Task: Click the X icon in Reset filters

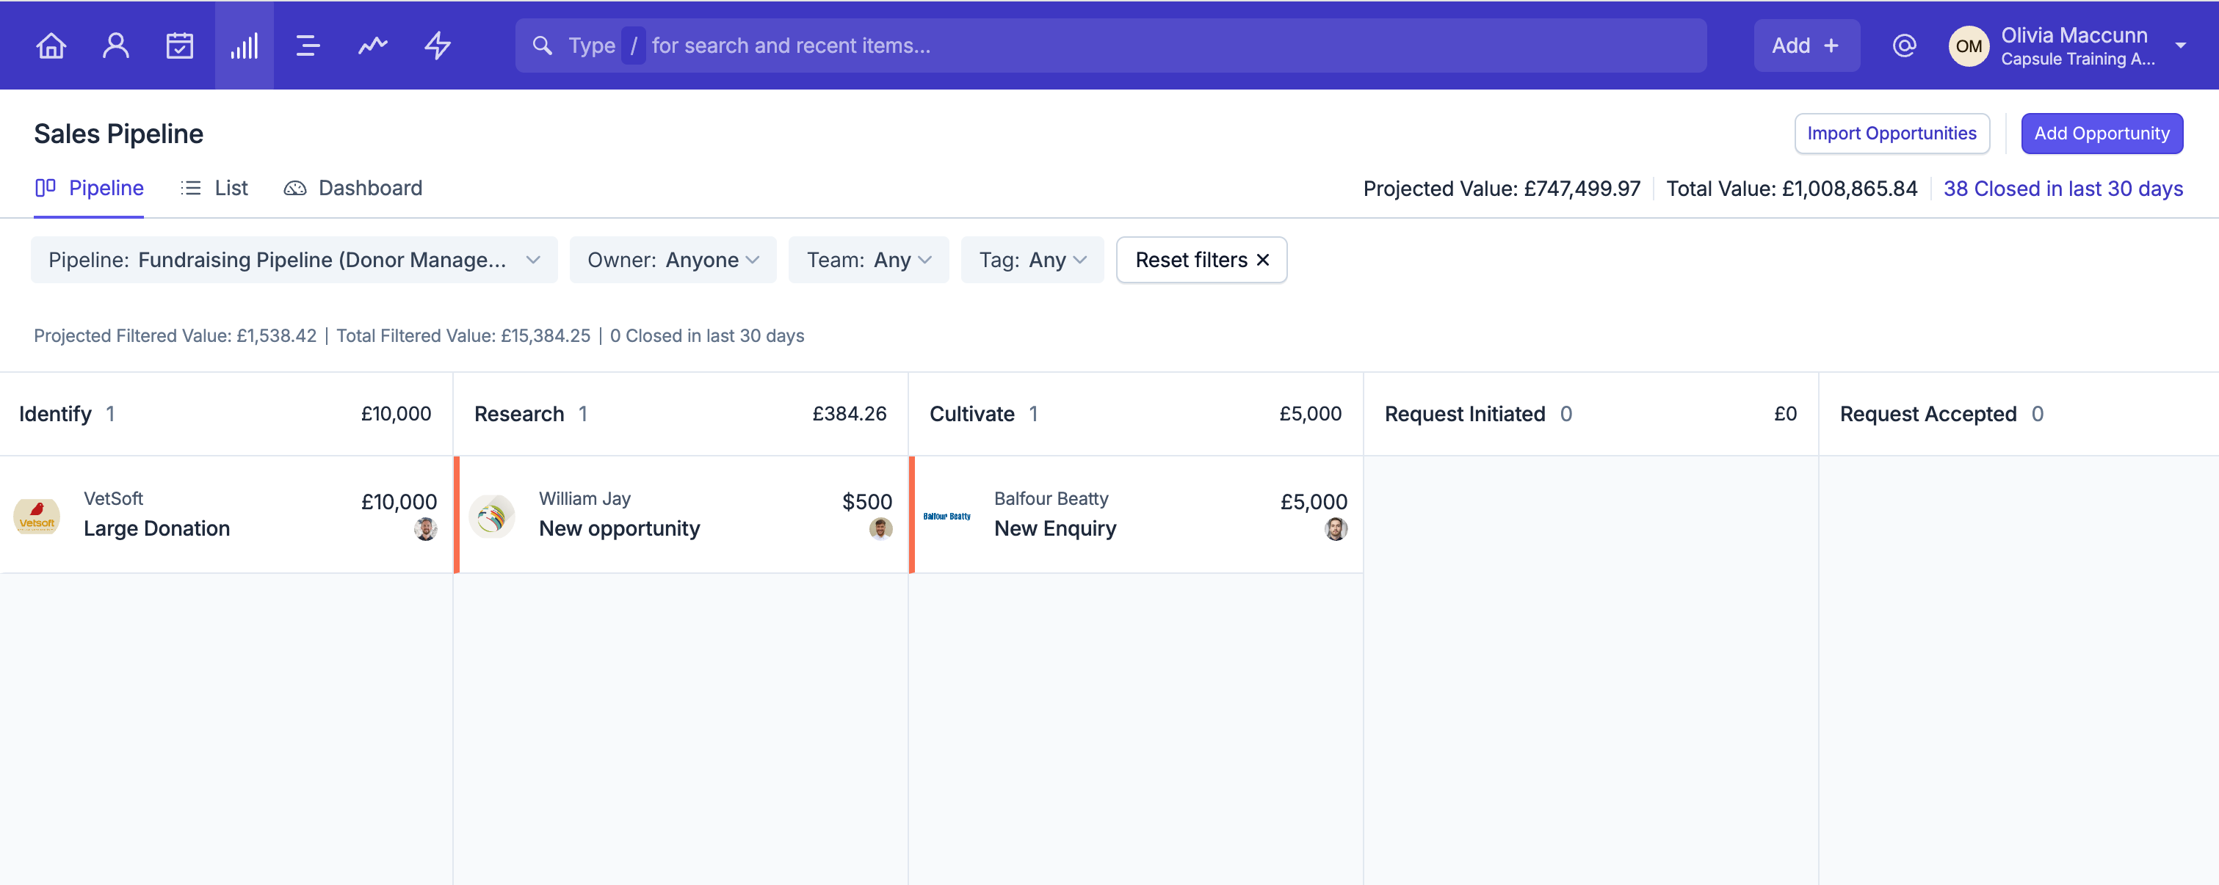Action: [1263, 260]
